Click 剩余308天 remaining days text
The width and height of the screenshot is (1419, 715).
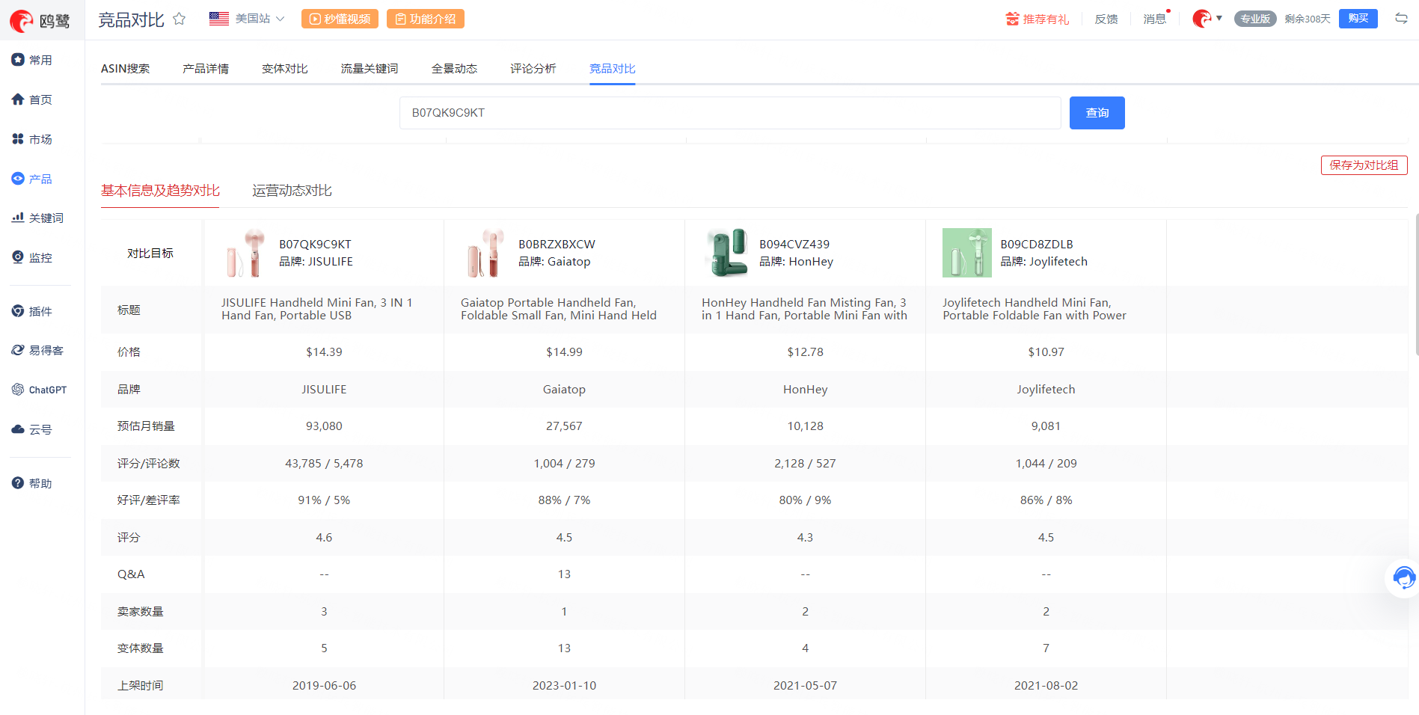click(x=1308, y=19)
